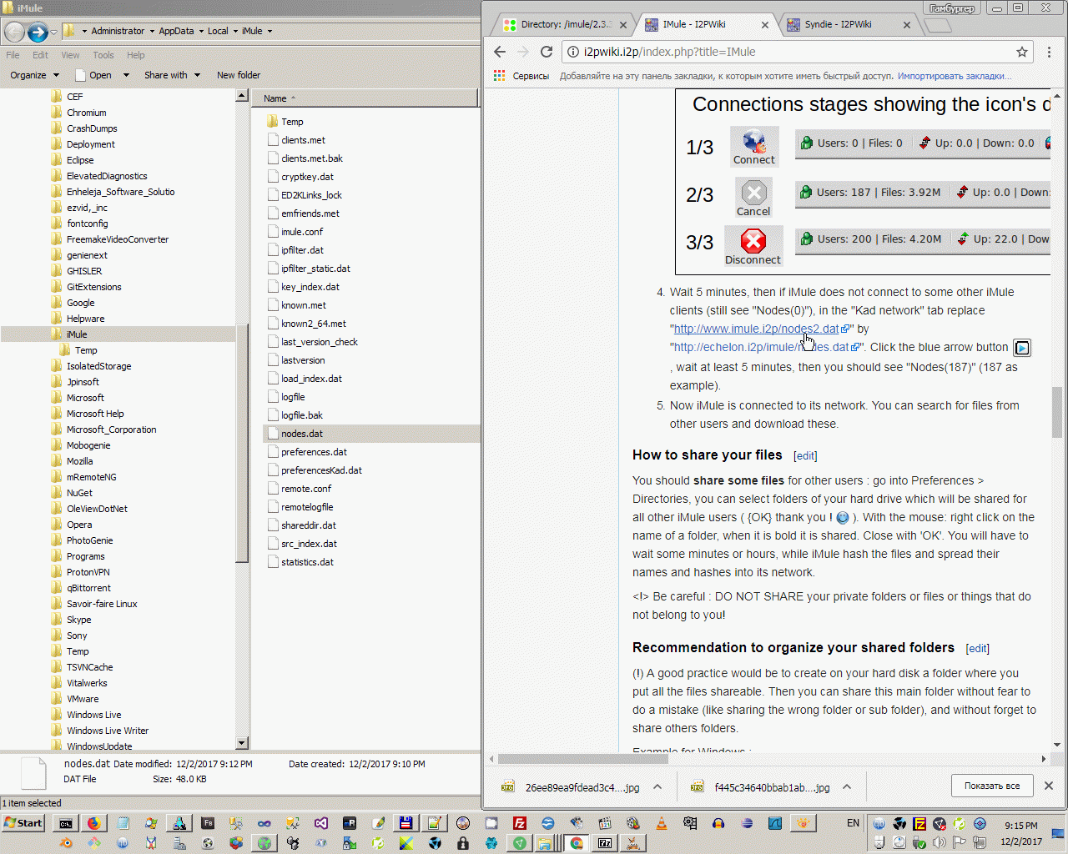This screenshot has height=854, width=1068.
Task: Bookmark this page with the star icon
Action: pyautogui.click(x=1022, y=52)
